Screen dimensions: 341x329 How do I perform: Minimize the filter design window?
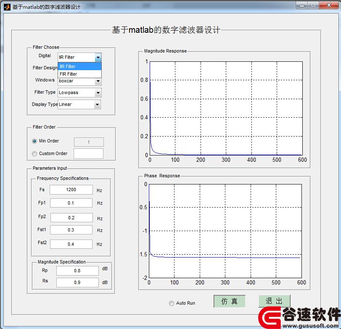click(301, 5)
